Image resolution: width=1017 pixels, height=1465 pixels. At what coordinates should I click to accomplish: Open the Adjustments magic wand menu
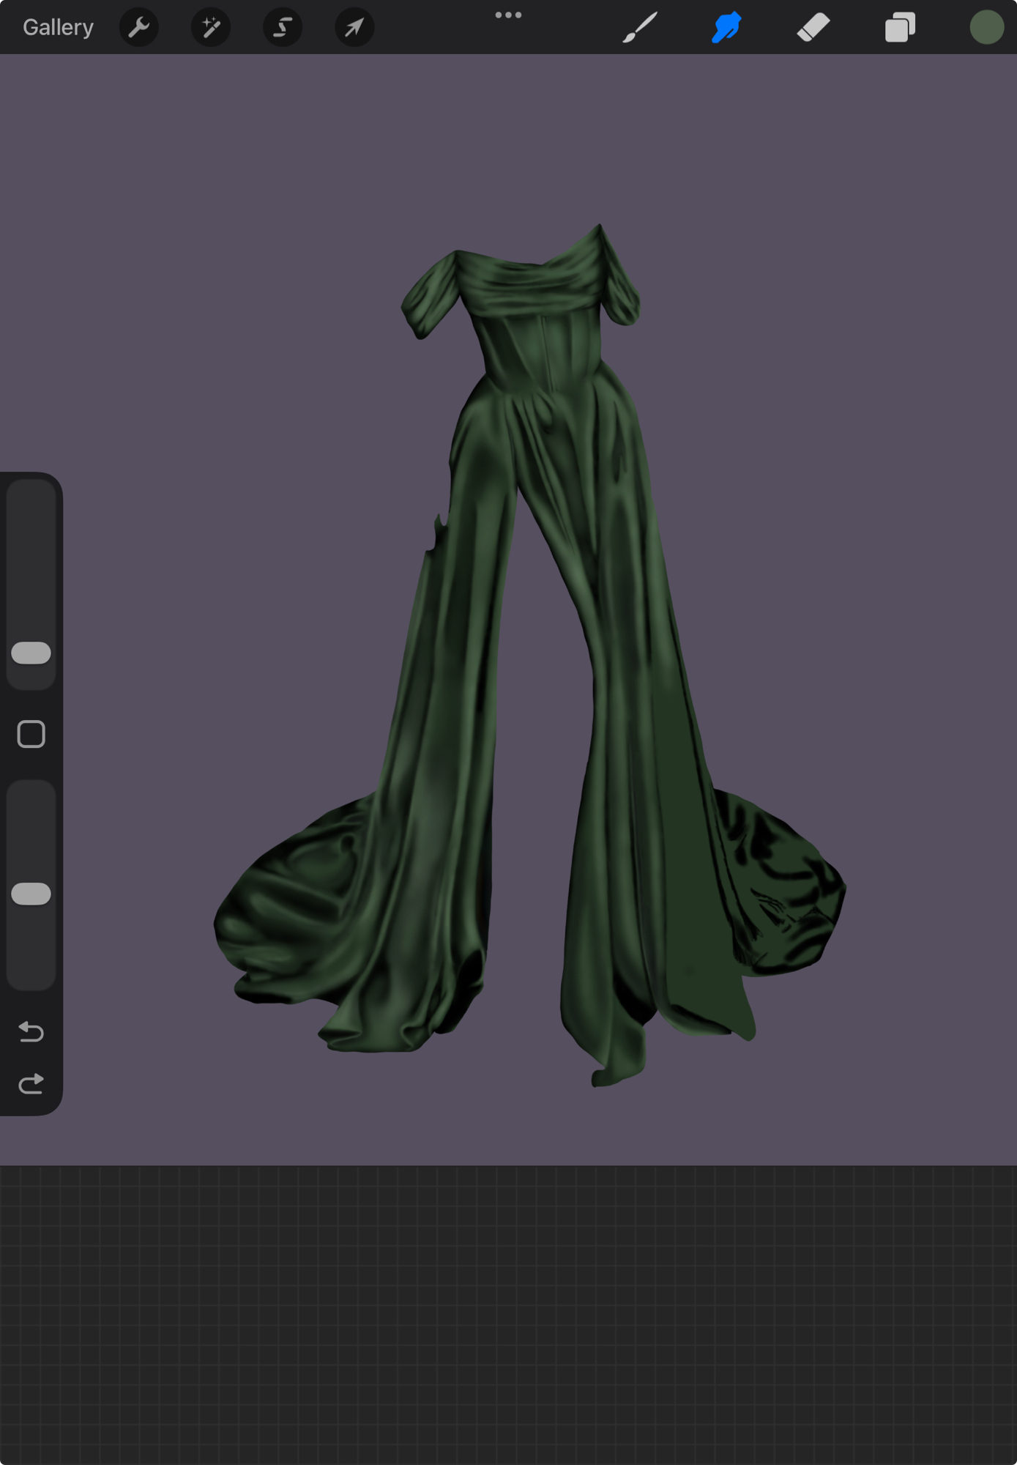point(211,28)
